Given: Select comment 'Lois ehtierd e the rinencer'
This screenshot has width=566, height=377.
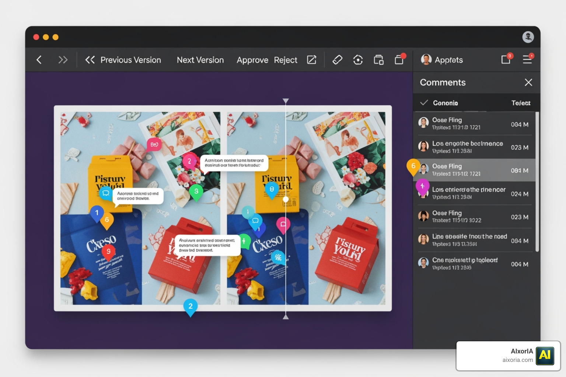Looking at the screenshot, I should click(474, 193).
